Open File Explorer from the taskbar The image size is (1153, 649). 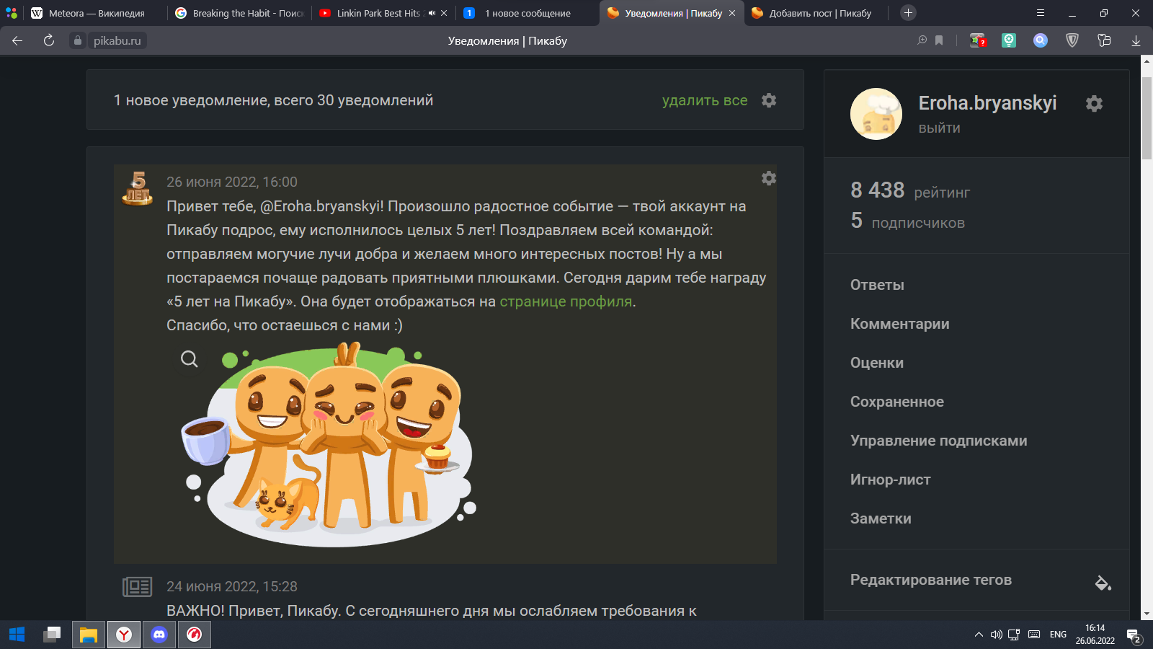click(x=89, y=635)
